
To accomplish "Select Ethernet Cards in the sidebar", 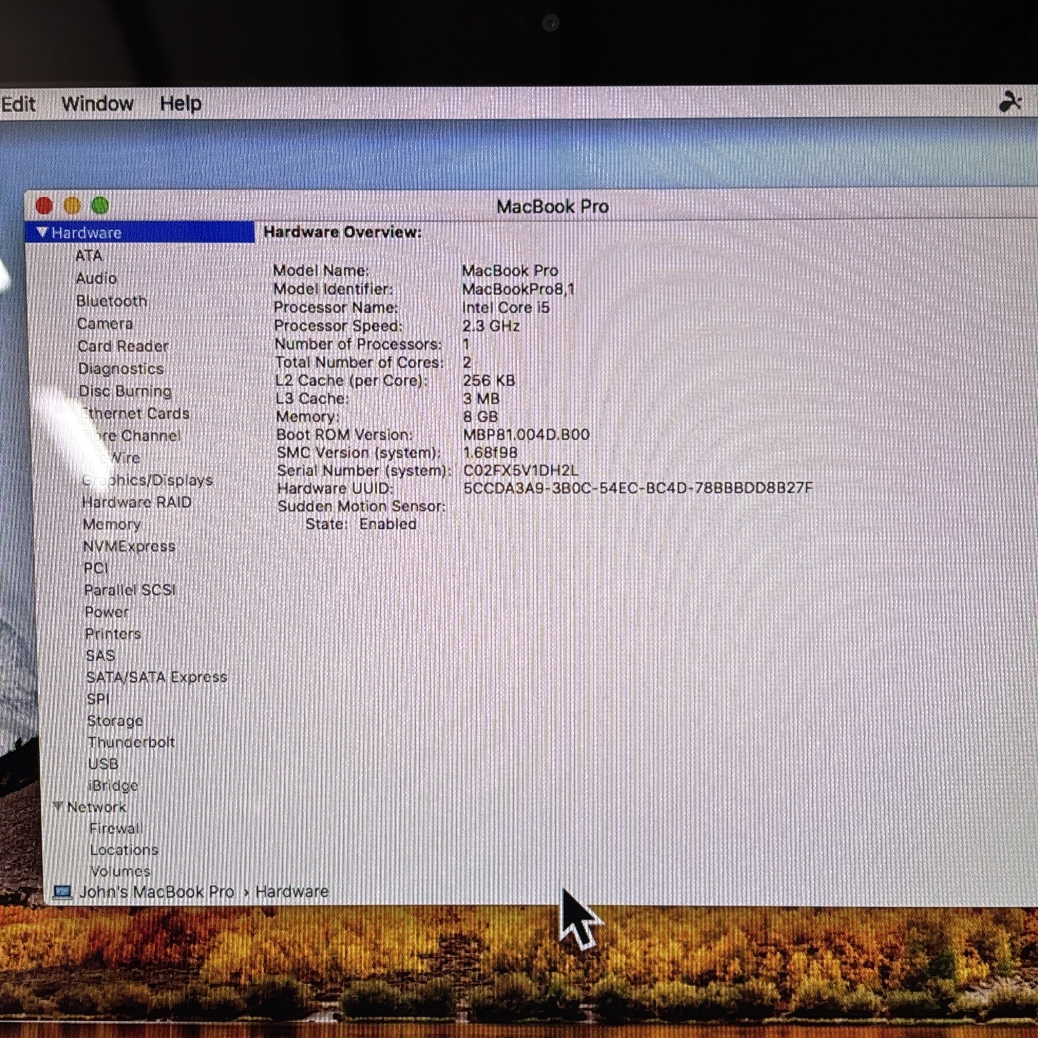I will coord(135,413).
